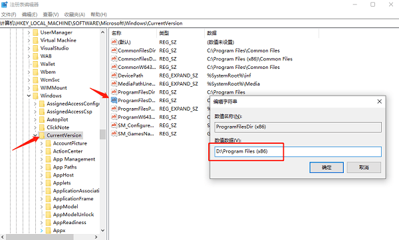Click the tree scrollbar up arrow

(102, 32)
